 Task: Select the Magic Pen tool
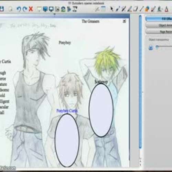coord(160,9)
